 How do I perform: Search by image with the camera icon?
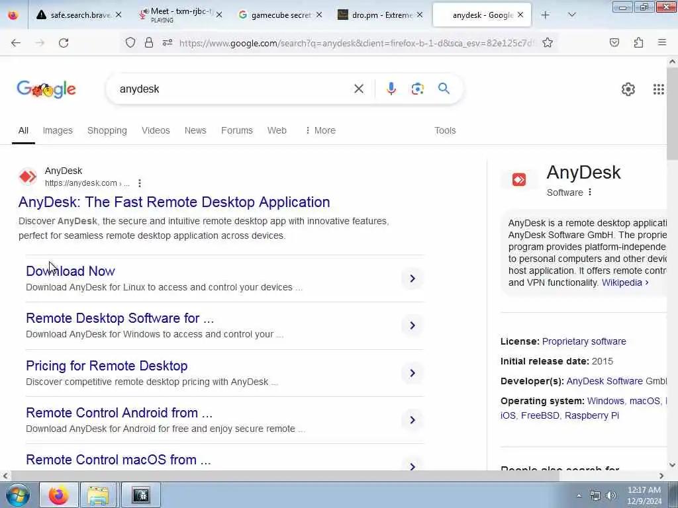click(417, 89)
